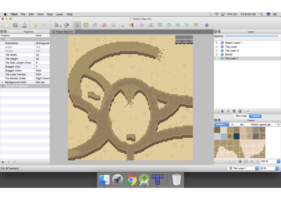Click the Random Mode dice icon

point(66,25)
